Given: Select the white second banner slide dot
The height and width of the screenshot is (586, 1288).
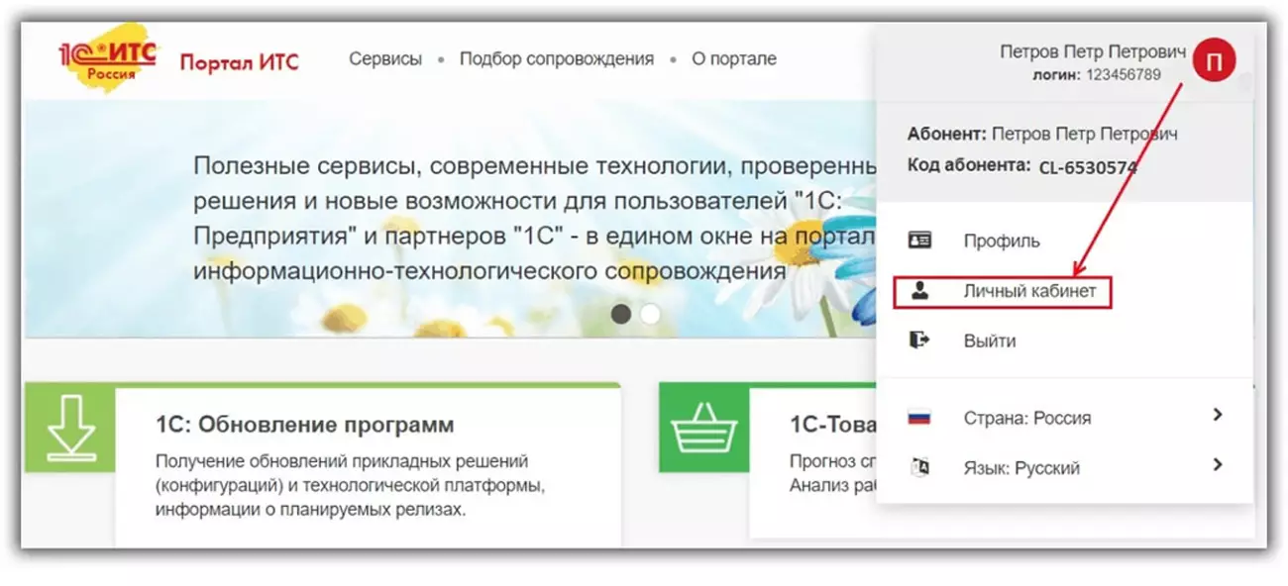Looking at the screenshot, I should 650,314.
